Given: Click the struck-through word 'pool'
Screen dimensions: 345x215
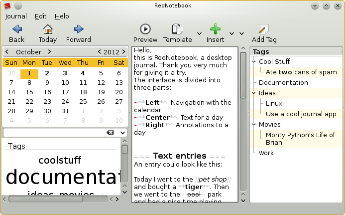Looking at the screenshot, I should [x=194, y=195].
